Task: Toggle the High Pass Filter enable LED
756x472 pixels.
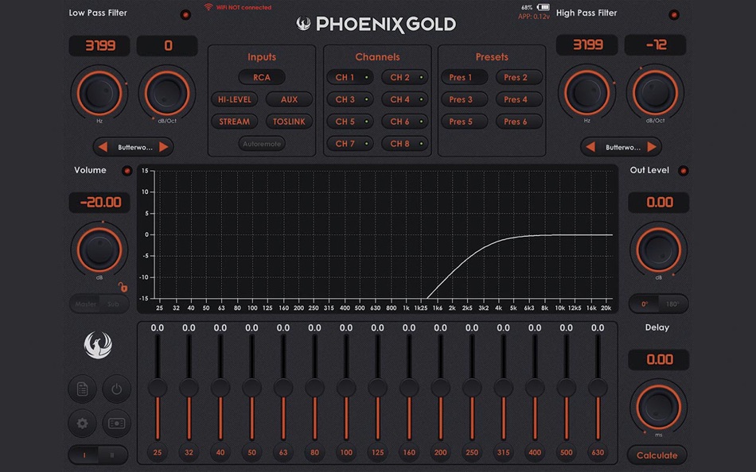Action: pyautogui.click(x=673, y=14)
